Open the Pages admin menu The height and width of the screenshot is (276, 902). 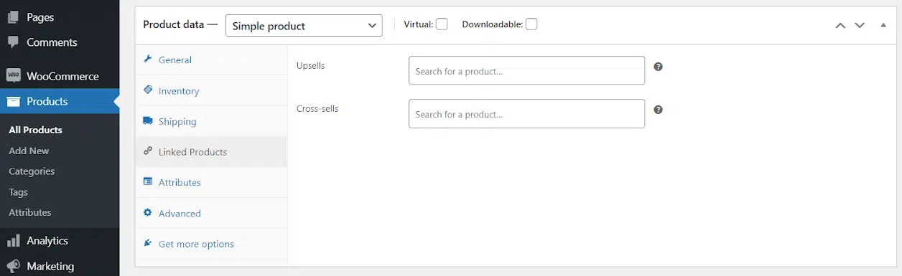coord(60,17)
